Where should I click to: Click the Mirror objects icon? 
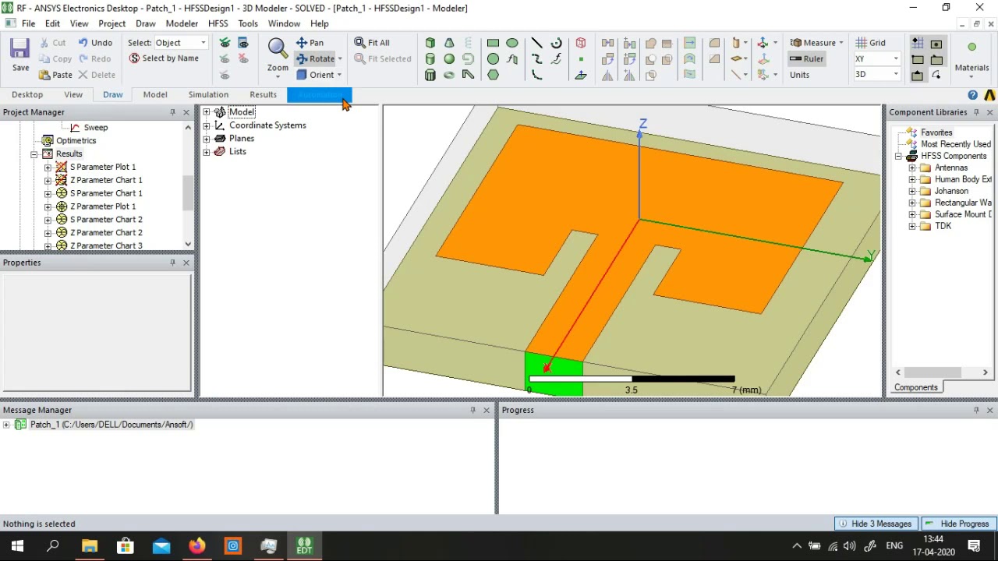click(608, 75)
